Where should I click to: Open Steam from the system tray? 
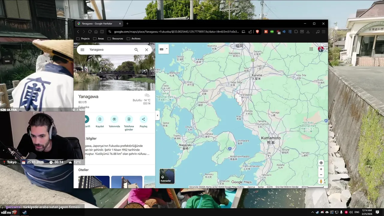[x=317, y=212]
